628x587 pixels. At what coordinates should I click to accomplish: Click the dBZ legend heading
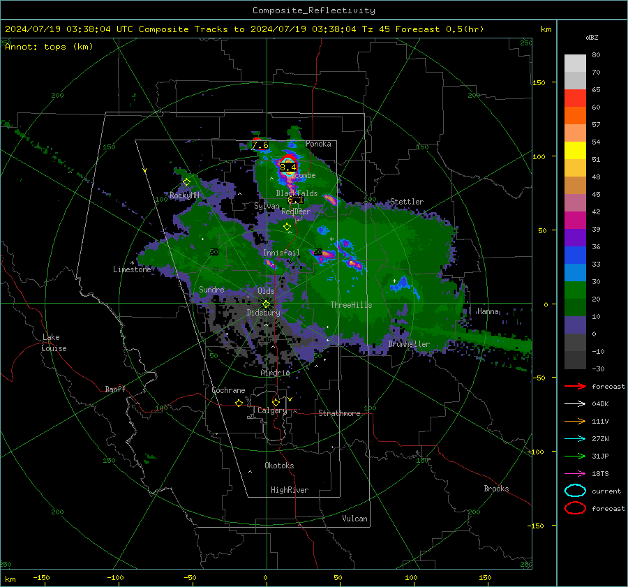[592, 38]
